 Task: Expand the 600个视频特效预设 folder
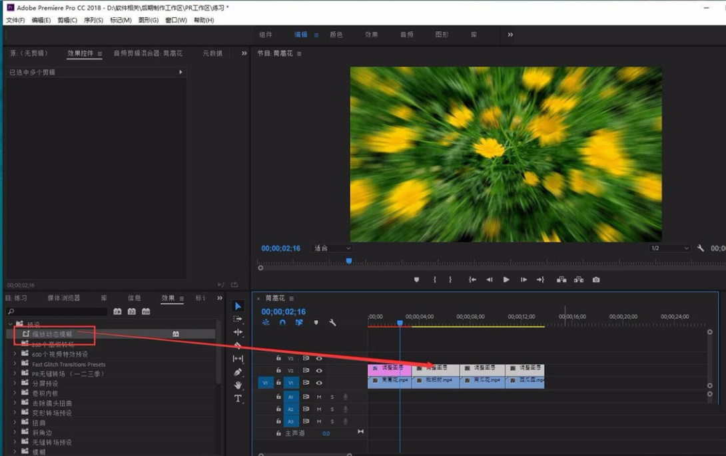tap(15, 354)
